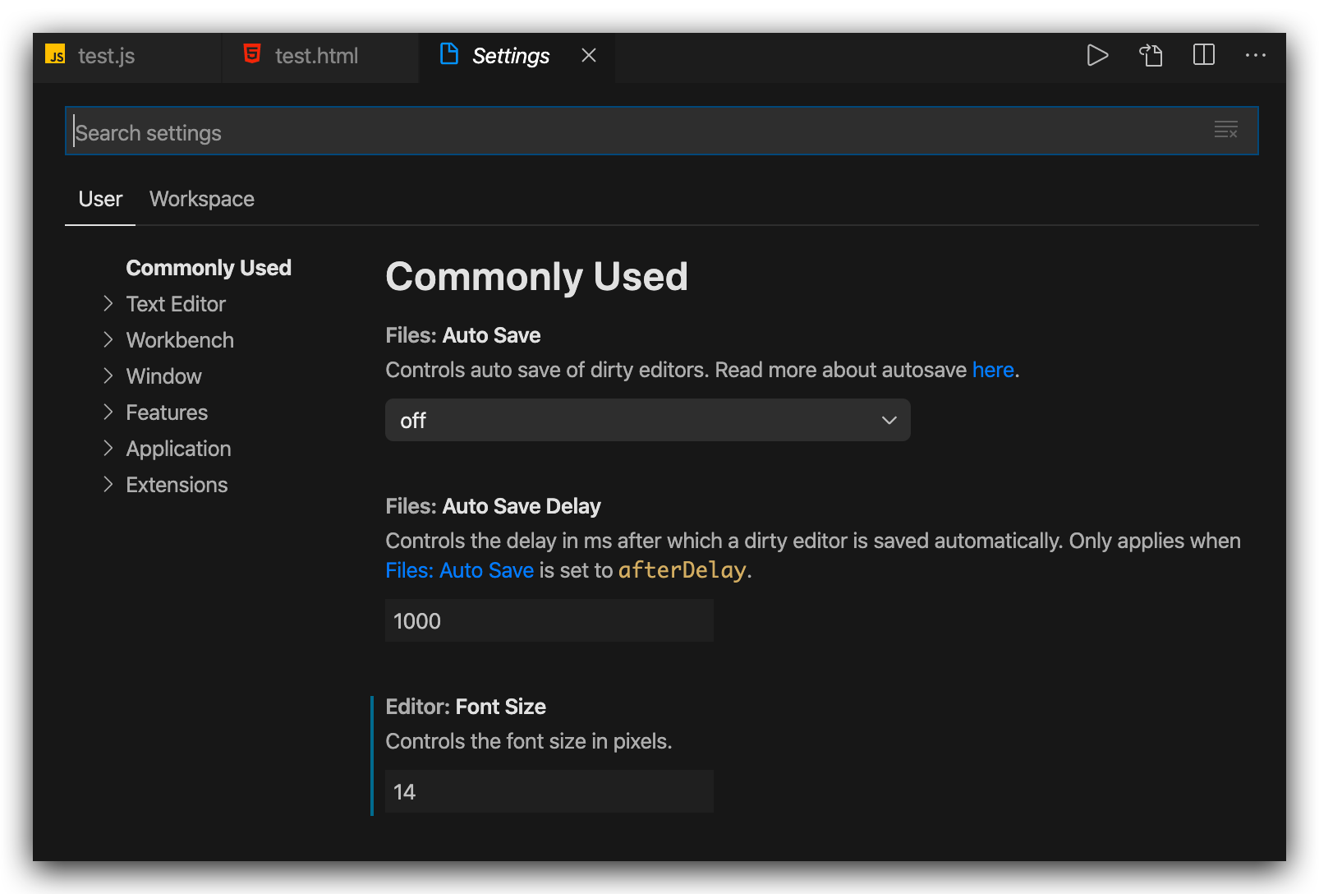Click the HTML5 icon on test.html tab
The width and height of the screenshot is (1319, 894).
pyautogui.click(x=252, y=54)
